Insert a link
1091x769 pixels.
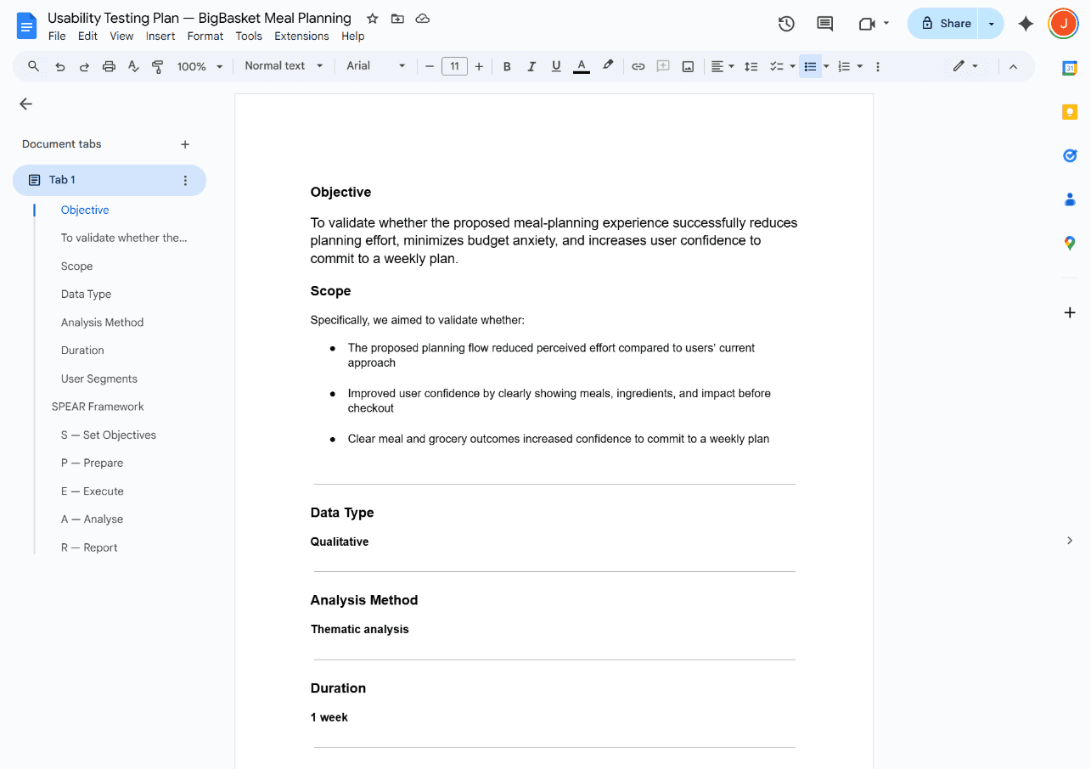638,66
